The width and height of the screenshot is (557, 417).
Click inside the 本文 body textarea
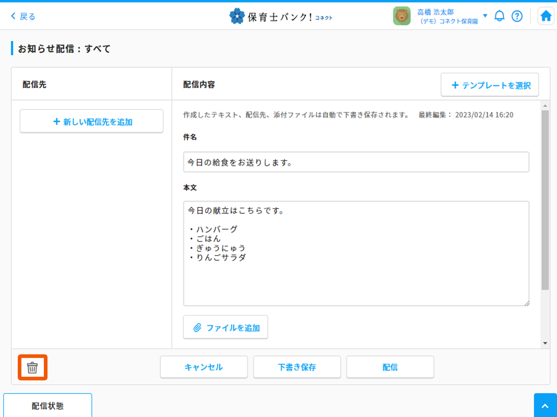(356, 276)
